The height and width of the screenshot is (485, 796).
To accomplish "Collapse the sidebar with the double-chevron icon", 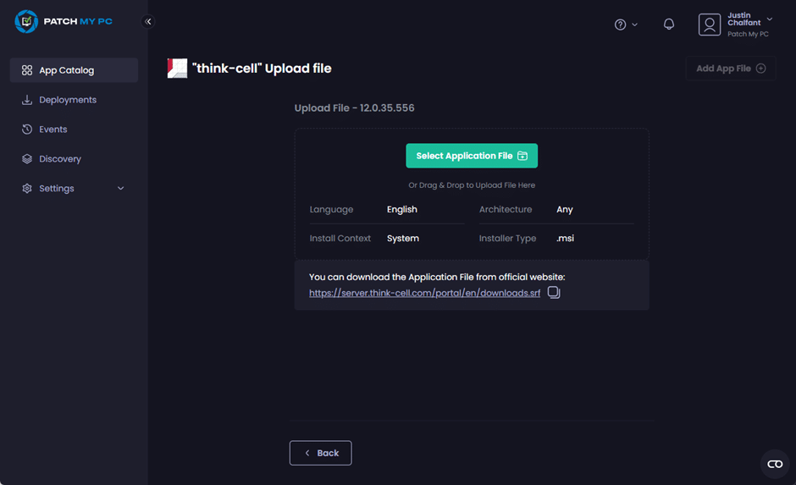I will [148, 22].
